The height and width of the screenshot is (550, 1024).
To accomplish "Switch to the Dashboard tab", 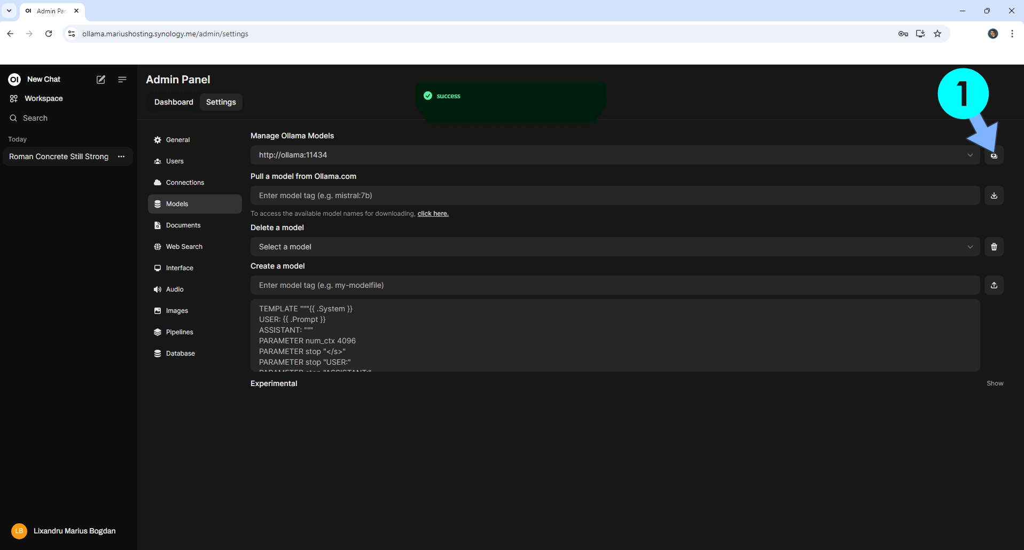I will (x=174, y=102).
